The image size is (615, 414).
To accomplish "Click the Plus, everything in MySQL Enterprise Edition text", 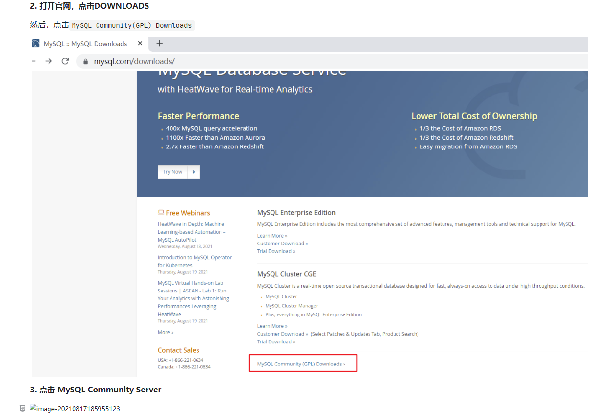I will pos(313,315).
